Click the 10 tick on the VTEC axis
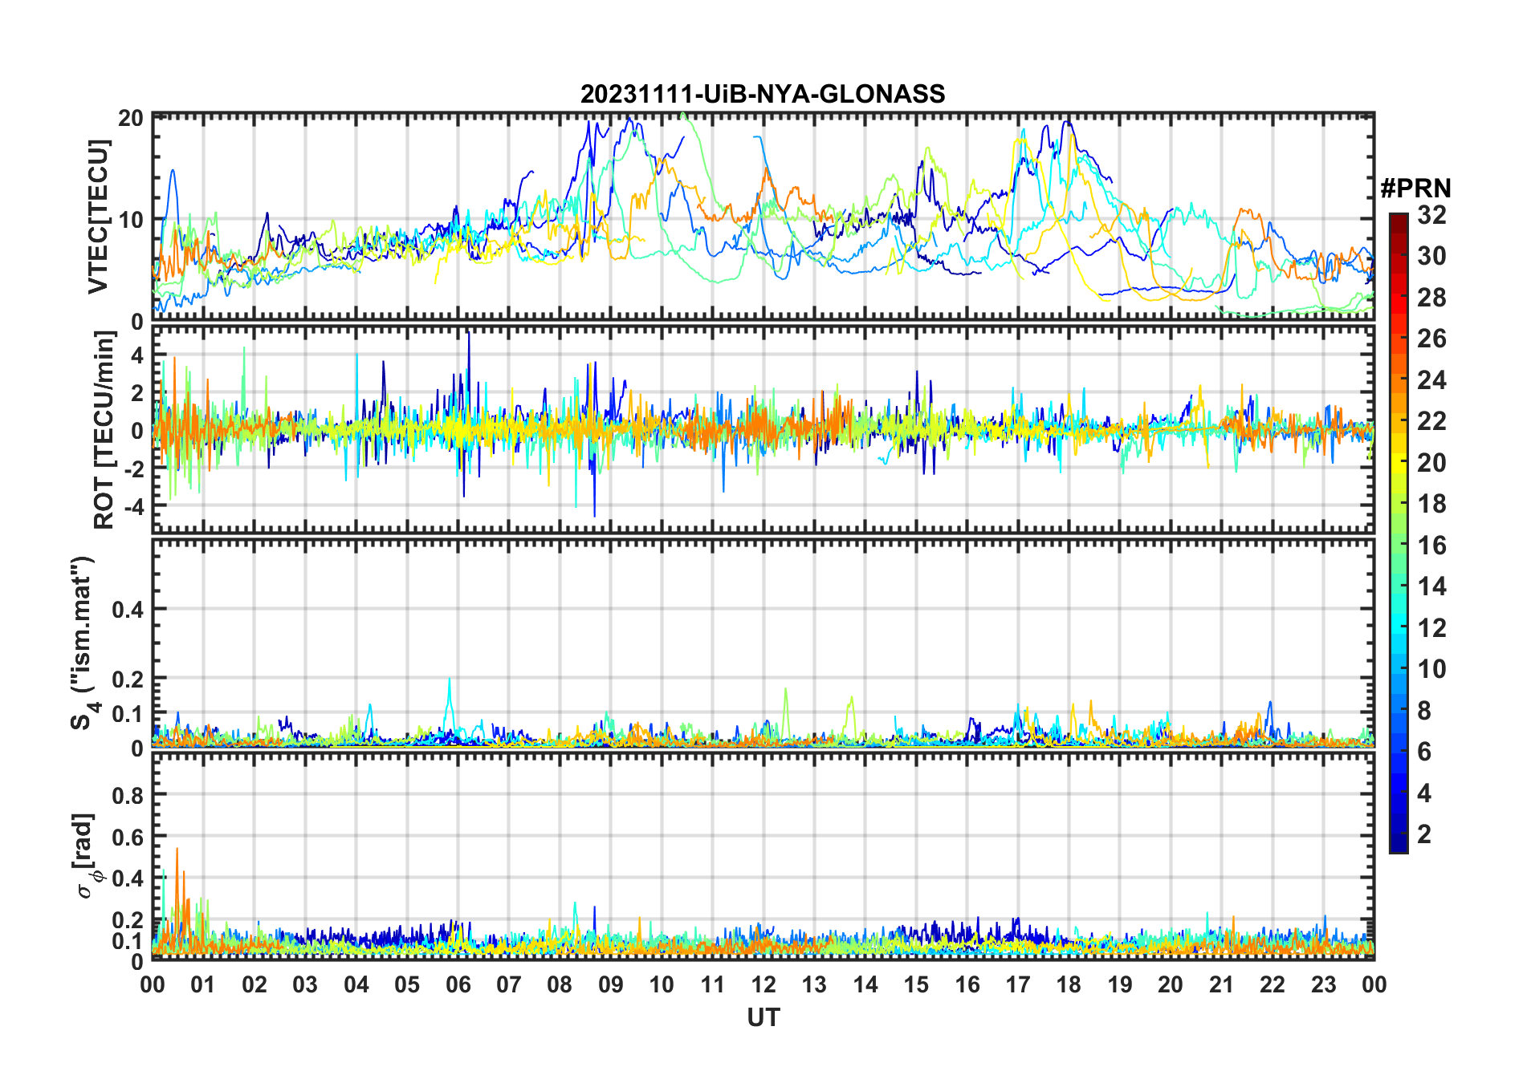Image resolution: width=1527 pixels, height=1067 pixels. [x=131, y=219]
